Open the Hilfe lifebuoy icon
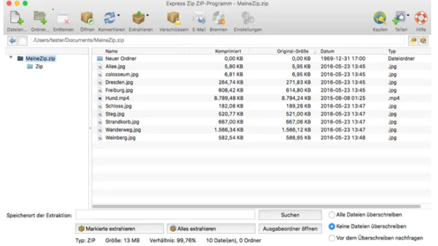Viewport: 438px width, 246px height. click(420, 18)
